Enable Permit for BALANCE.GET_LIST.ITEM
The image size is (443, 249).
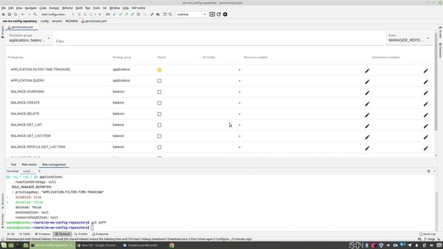159,136
